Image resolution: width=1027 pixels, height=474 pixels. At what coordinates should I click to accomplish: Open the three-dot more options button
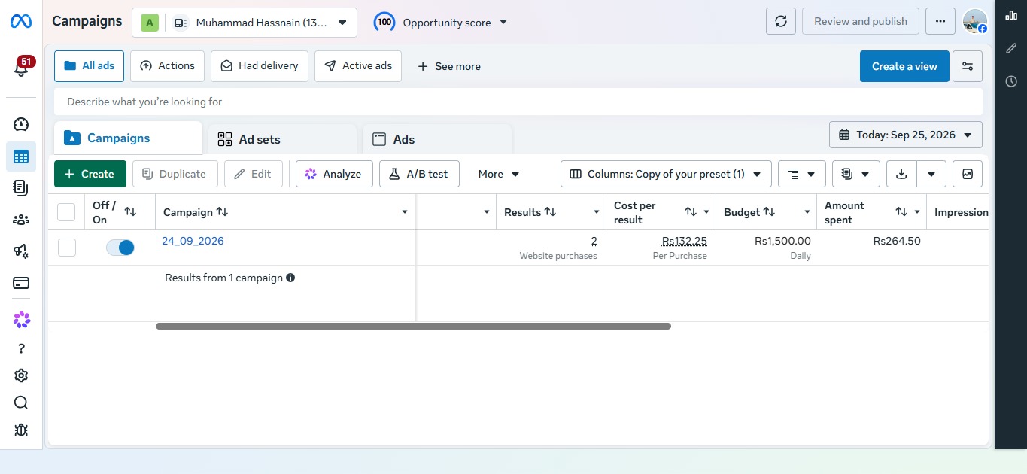point(940,21)
